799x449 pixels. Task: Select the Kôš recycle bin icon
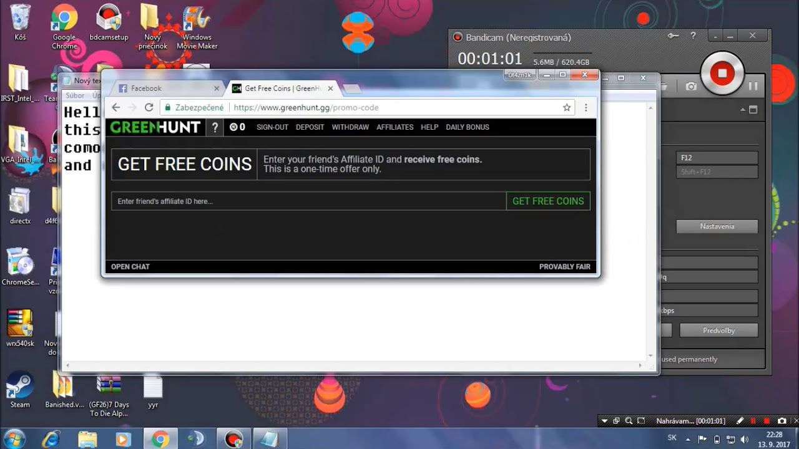pos(20,23)
